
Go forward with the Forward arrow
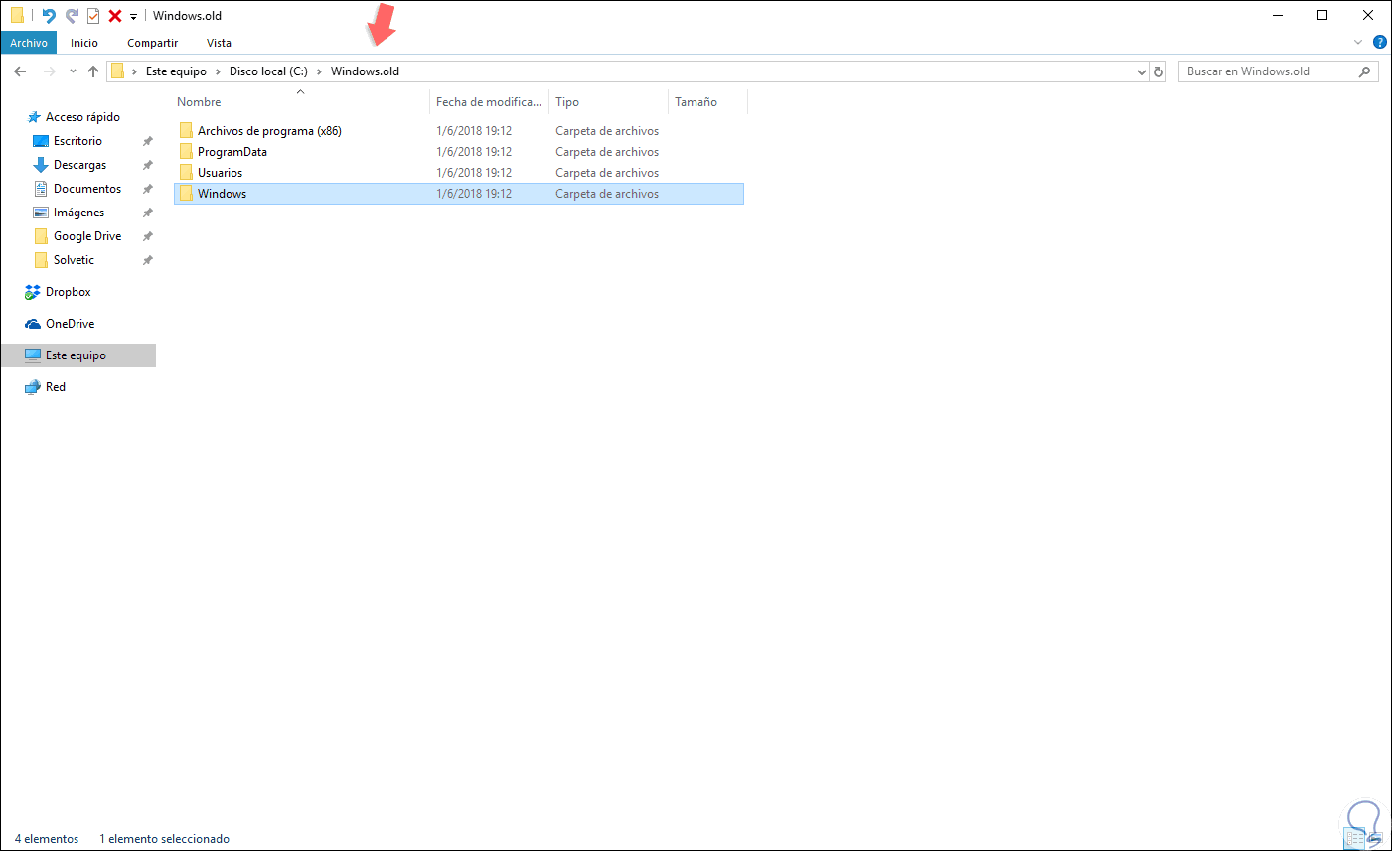point(49,71)
